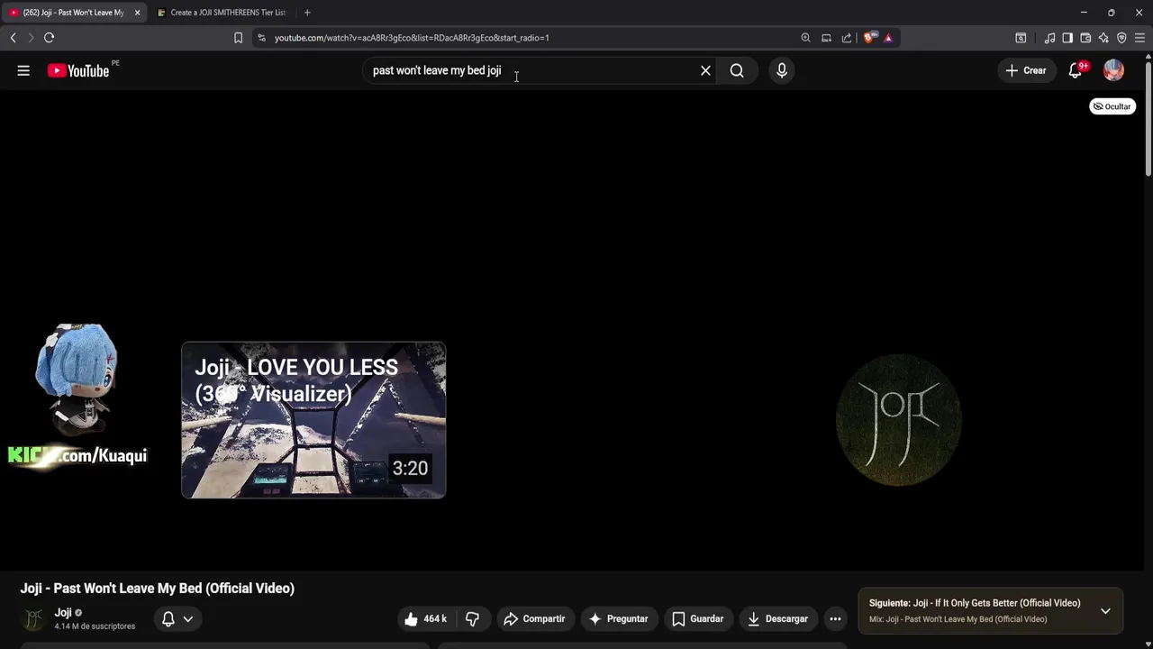Click the address bar URL
1153x649 pixels.
(x=412, y=38)
